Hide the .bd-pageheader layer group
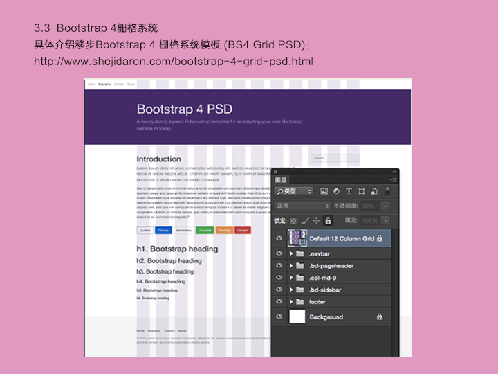The height and width of the screenshot is (374, 498). 279,265
